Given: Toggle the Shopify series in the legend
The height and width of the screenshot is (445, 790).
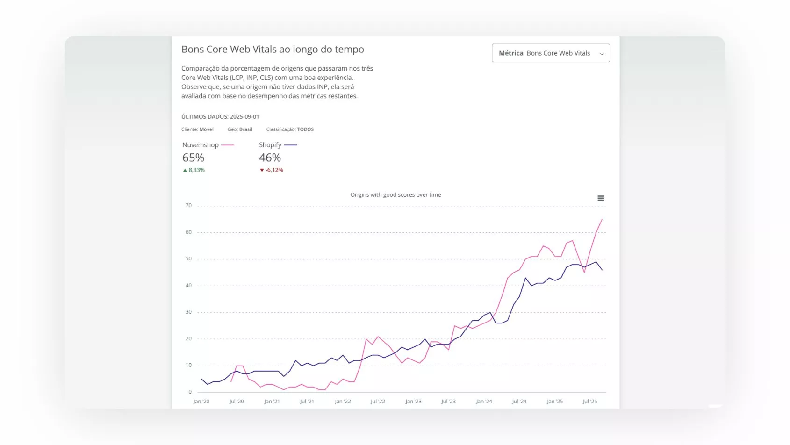Looking at the screenshot, I should (270, 145).
